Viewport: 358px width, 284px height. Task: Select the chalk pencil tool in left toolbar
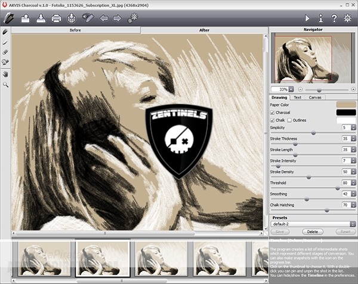(5, 42)
